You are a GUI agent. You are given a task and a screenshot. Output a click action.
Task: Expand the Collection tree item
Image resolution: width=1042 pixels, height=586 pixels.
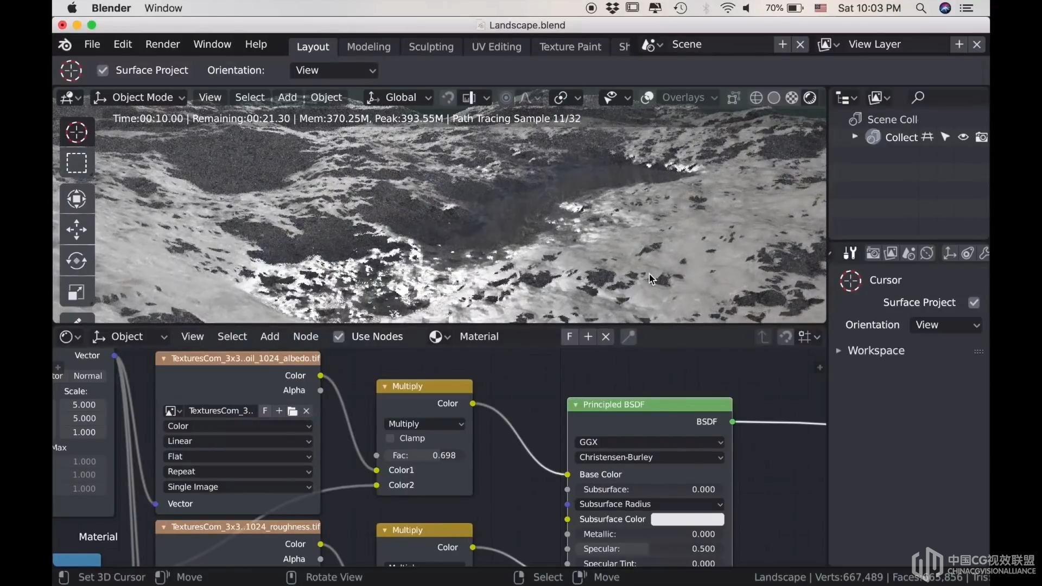coord(854,137)
